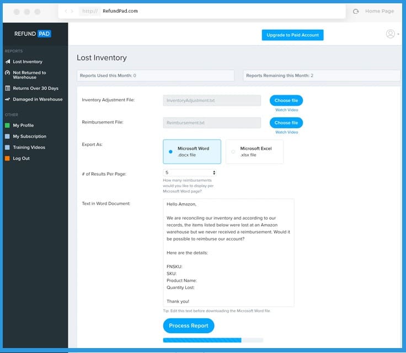Screen dimensions: 406x353
Task: Select Microsoft Word .docx export option
Action: [x=192, y=151]
